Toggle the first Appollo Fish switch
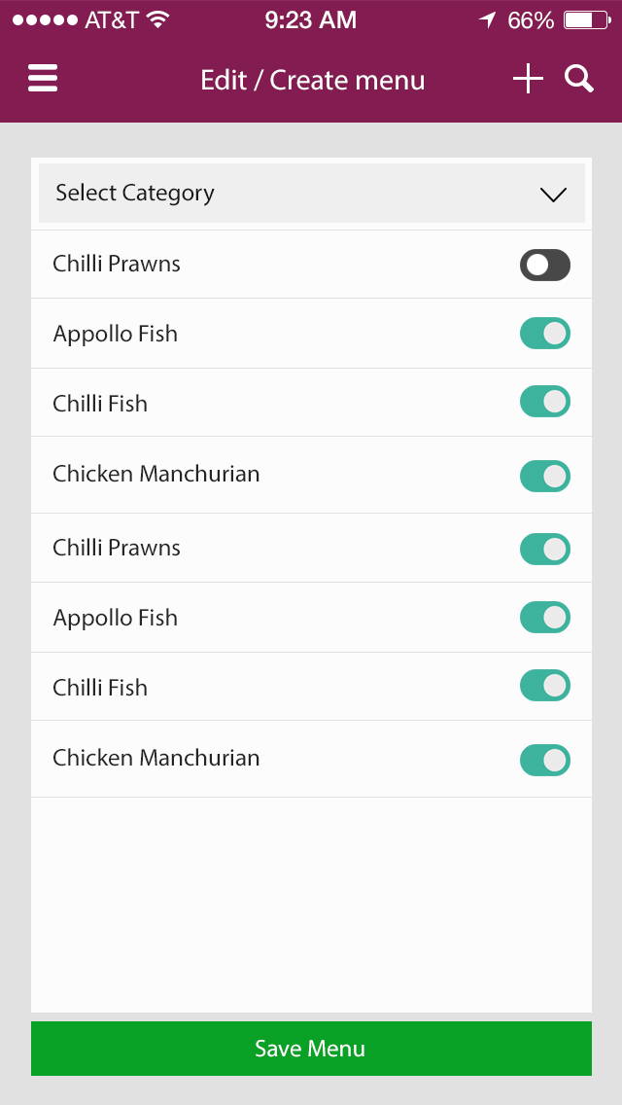 point(544,334)
